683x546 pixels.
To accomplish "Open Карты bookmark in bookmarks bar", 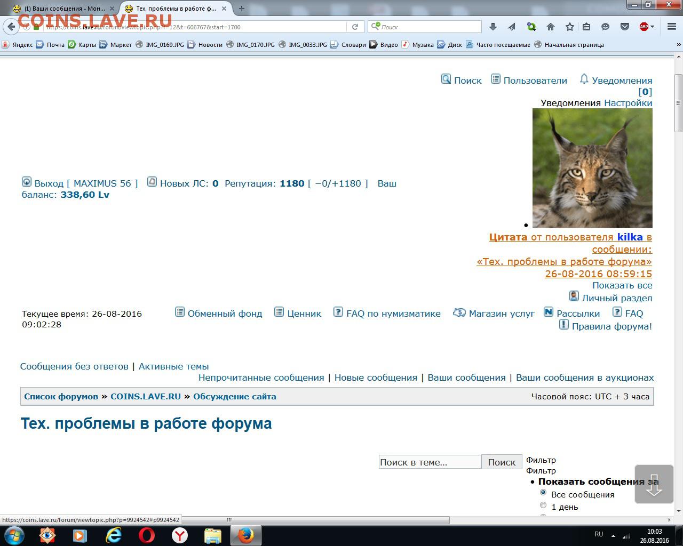I will [82, 45].
